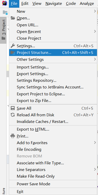Choose Export to Zip File...
This screenshot has width=98, height=195.
point(53,100)
